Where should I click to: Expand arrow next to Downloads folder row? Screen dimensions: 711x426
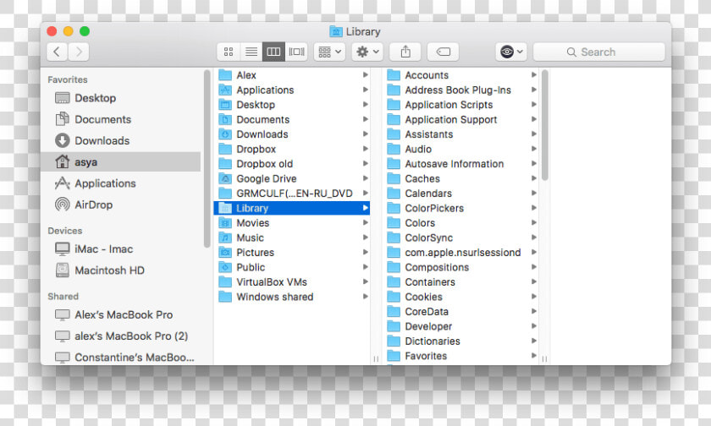tap(365, 134)
